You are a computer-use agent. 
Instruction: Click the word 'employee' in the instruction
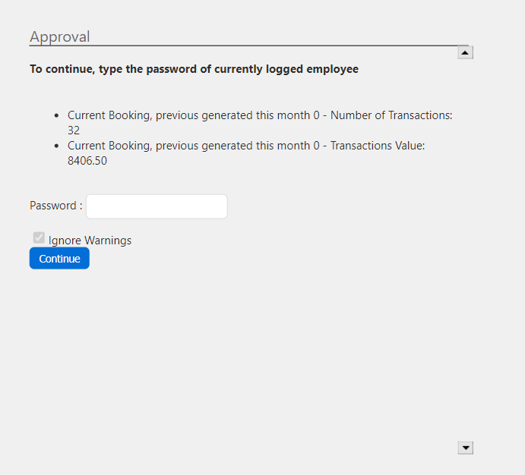[x=333, y=69]
